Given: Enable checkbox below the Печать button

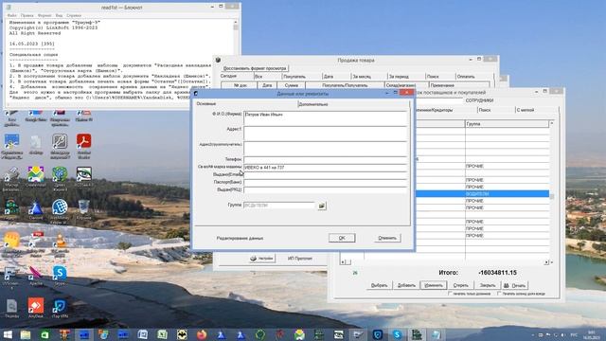Looking at the screenshot, I should tap(500, 294).
